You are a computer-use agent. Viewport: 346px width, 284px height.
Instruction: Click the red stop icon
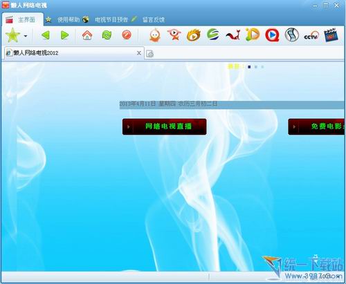point(127,35)
